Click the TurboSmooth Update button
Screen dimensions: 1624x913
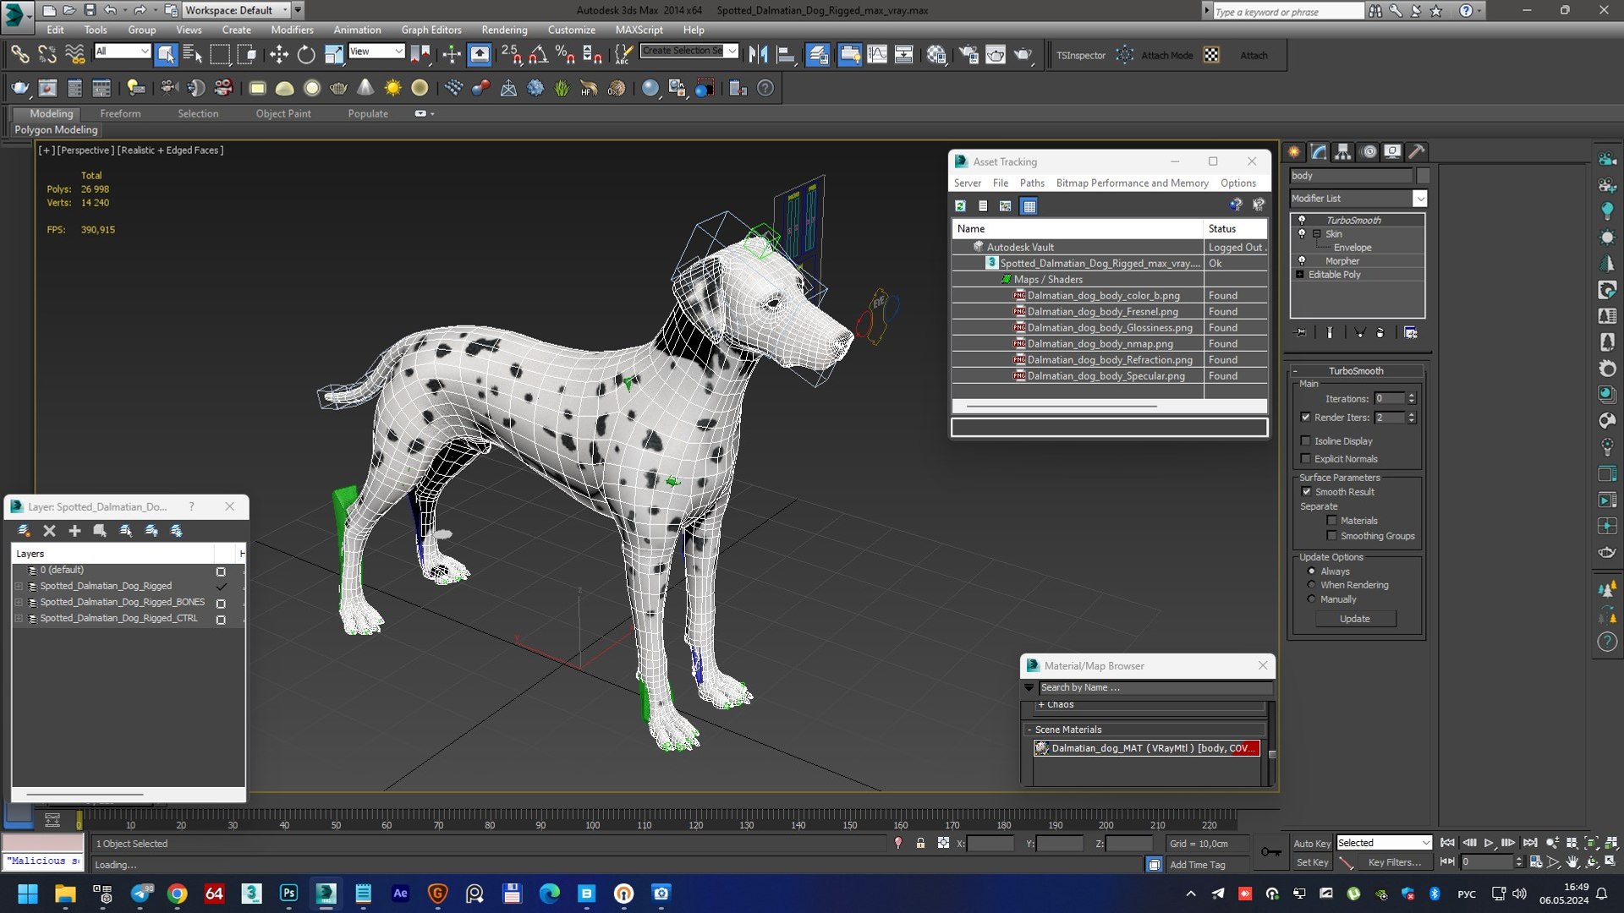(x=1355, y=619)
